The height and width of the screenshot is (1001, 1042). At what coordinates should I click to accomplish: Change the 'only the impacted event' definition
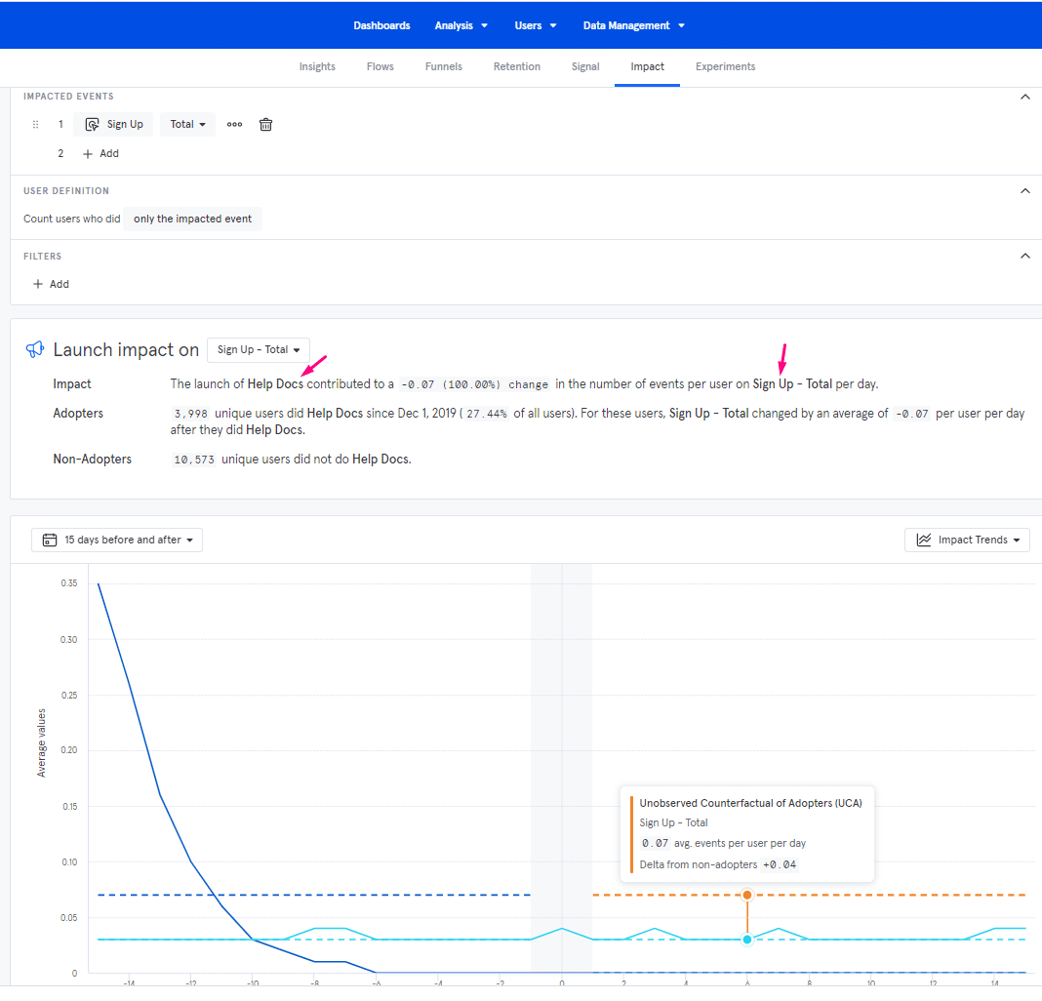[x=193, y=219]
